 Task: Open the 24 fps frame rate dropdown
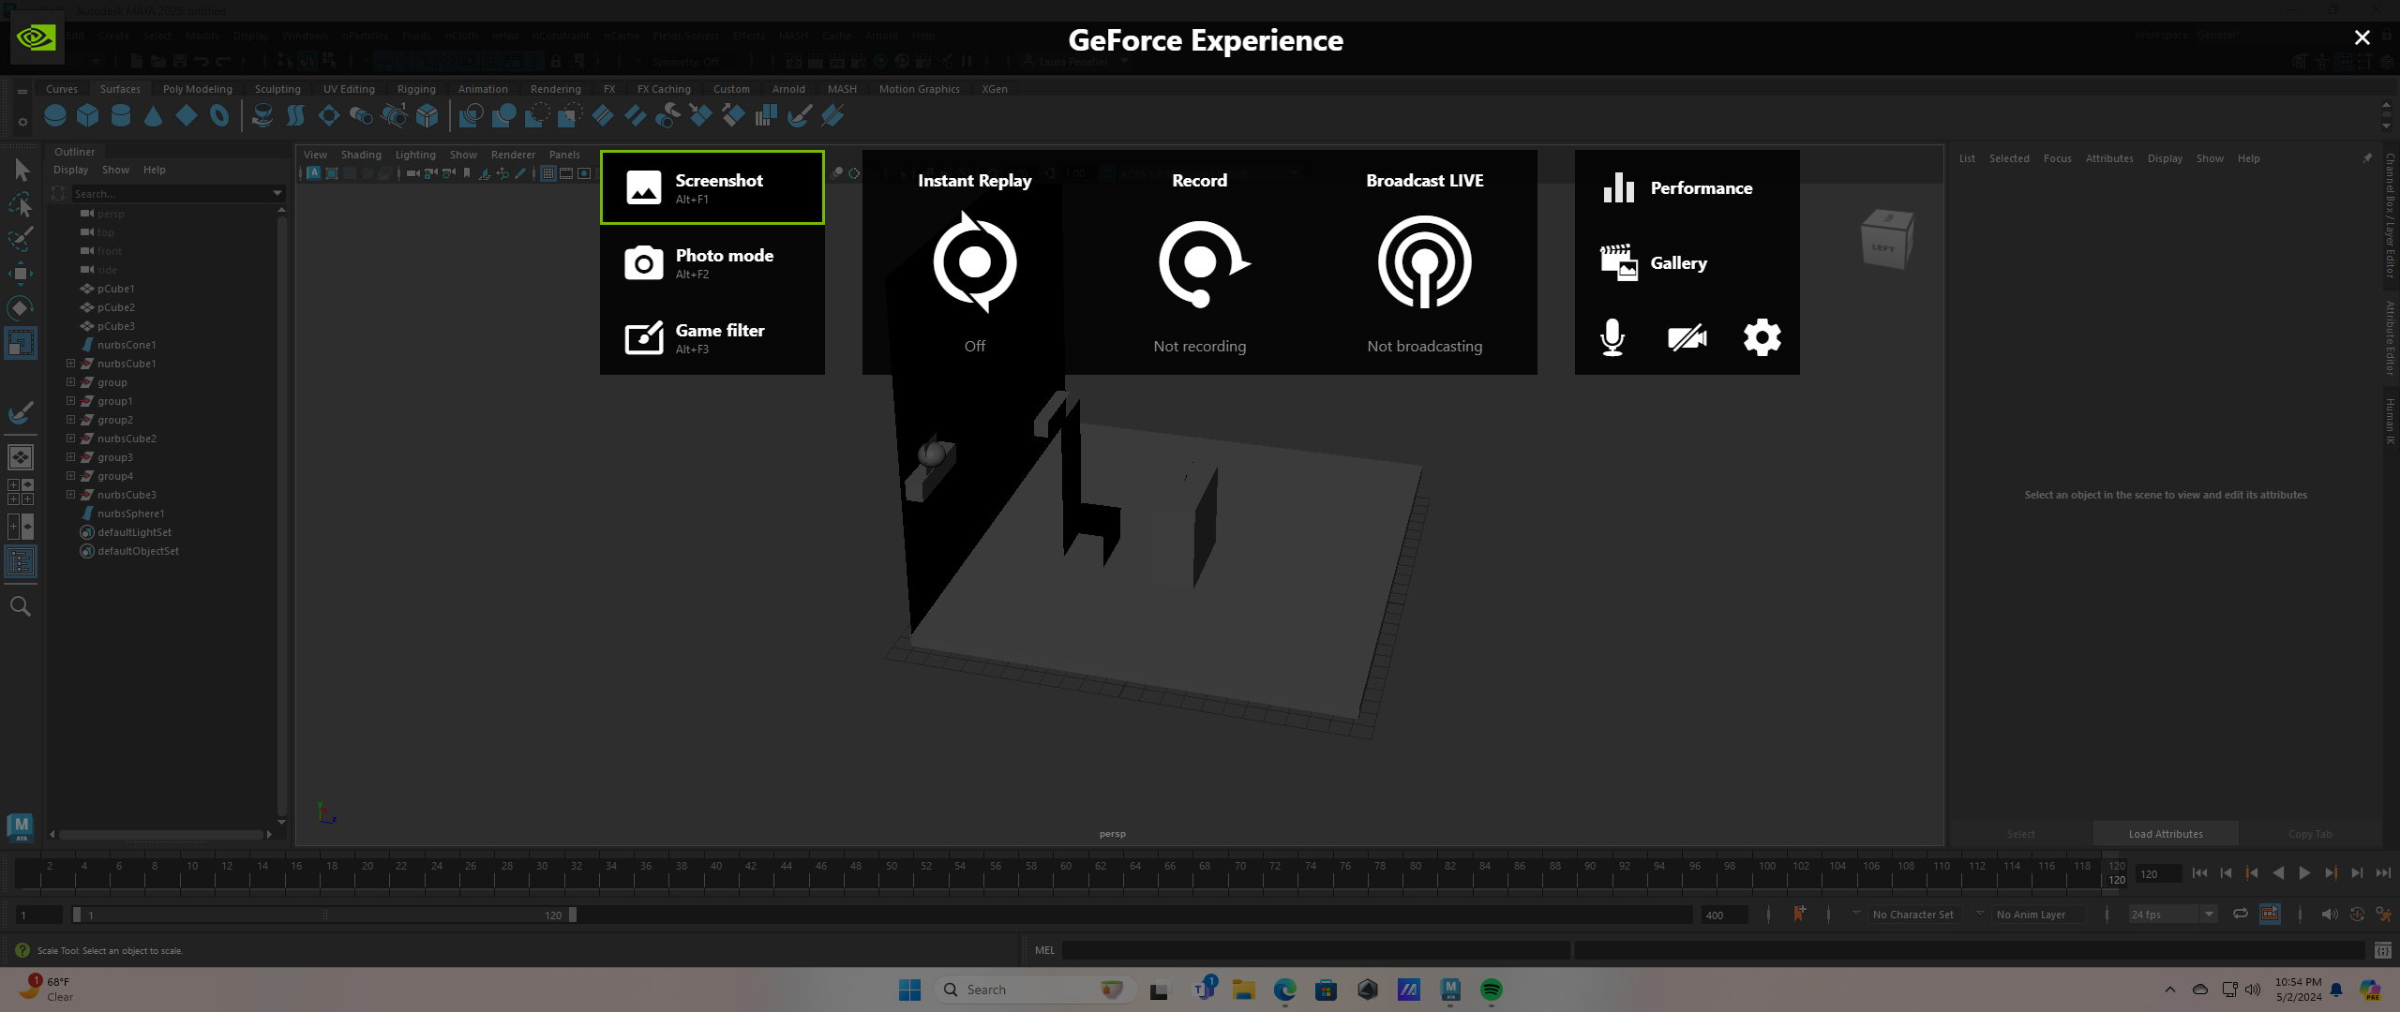pos(2171,915)
